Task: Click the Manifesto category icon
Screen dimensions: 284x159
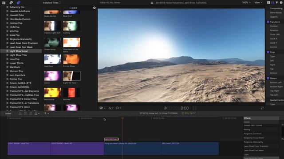Action: [x=7, y=67]
